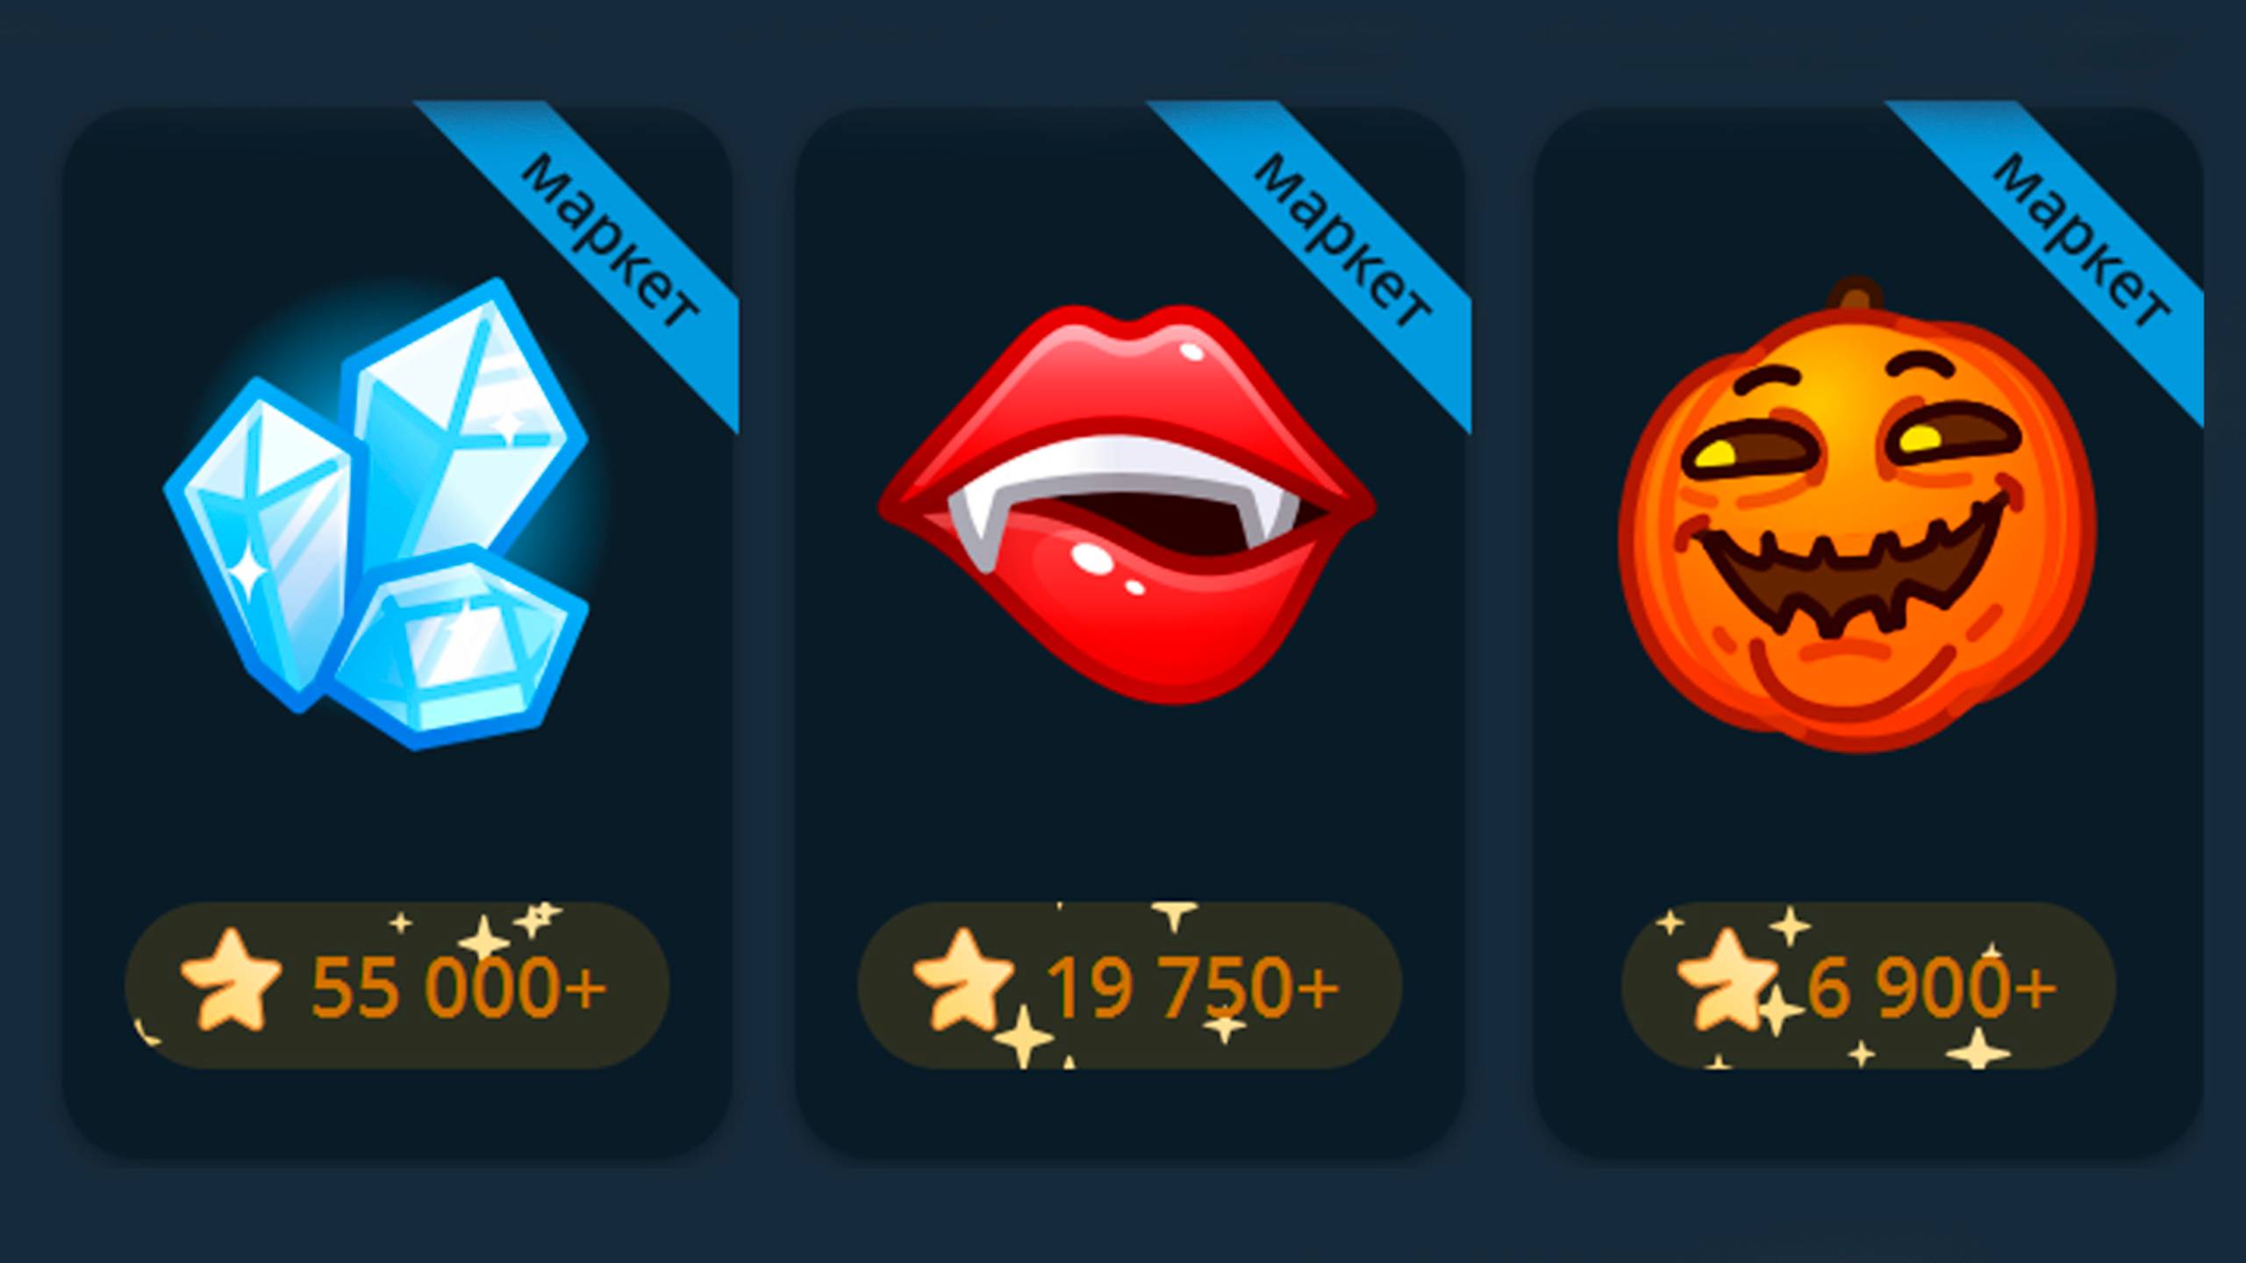Screen dimensions: 2246x1263
Task: Click the star icon beside 19 750+
Action: coord(963,980)
